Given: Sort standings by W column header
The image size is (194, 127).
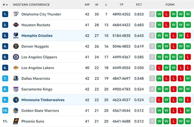Looking at the screenshot, I should pos(97,5).
